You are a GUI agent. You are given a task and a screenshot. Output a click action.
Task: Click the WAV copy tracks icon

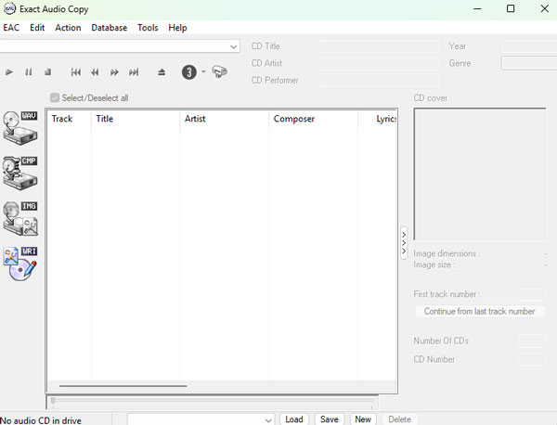[20, 128]
